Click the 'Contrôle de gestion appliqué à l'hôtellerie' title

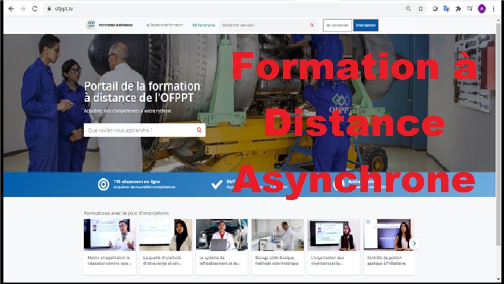tap(386, 260)
